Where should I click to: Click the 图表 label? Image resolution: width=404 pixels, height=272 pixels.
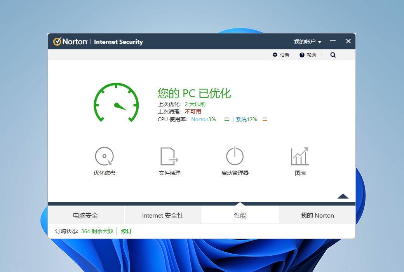300,173
